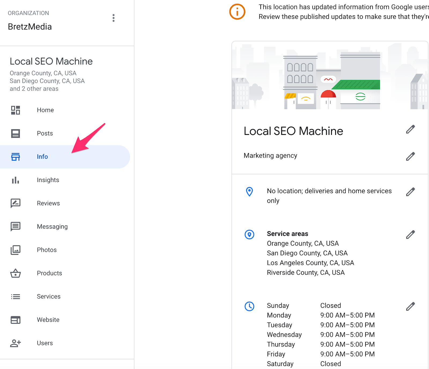Open the organization three-dot options menu
Screen dimensions: 429x369
click(114, 18)
